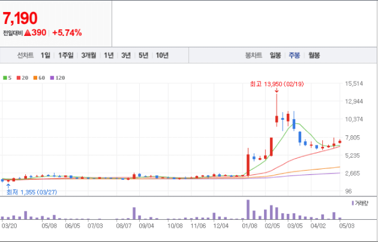Screen dimensions: 378x242
Task: Click the 15,514 y-axis value
Action: click(x=354, y=84)
